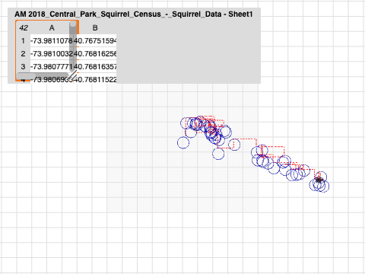This screenshot has width=365, height=274.
Task: Click the table's diagonal resize handle
Action: [72, 75]
